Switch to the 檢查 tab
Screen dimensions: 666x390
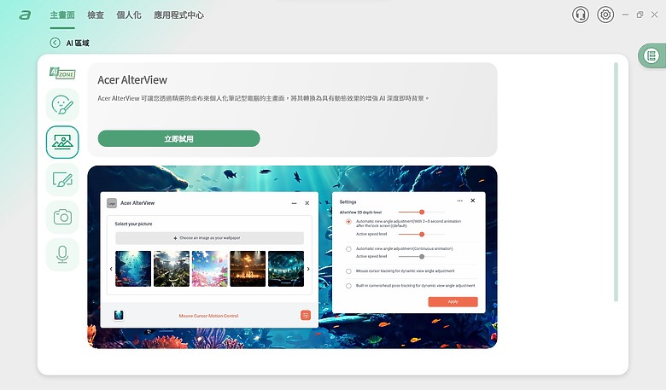tap(96, 15)
